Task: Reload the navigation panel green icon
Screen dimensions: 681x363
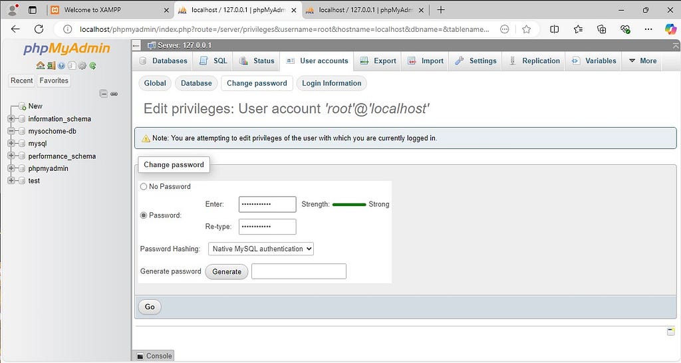Action: [x=92, y=66]
